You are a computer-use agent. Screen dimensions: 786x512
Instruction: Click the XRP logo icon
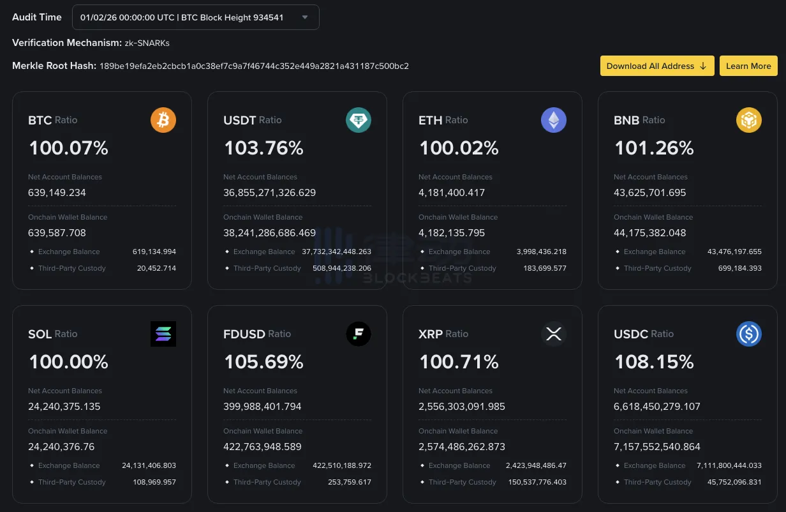[554, 333]
